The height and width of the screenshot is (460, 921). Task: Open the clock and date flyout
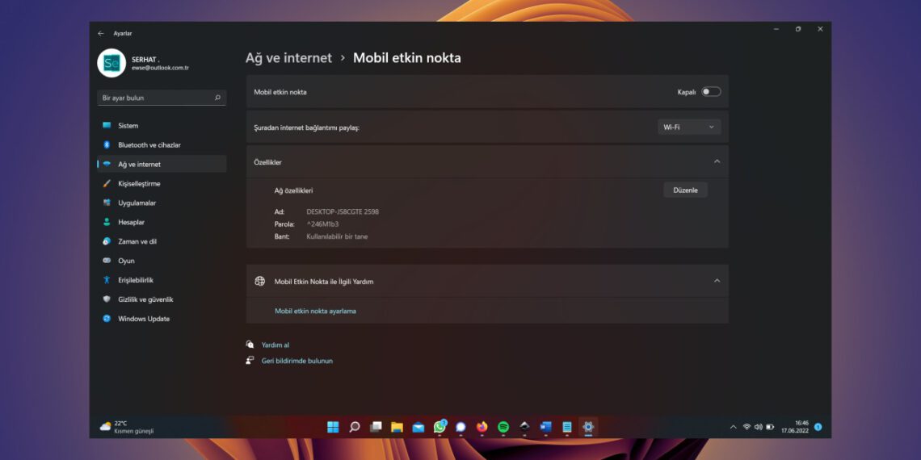tap(795, 427)
